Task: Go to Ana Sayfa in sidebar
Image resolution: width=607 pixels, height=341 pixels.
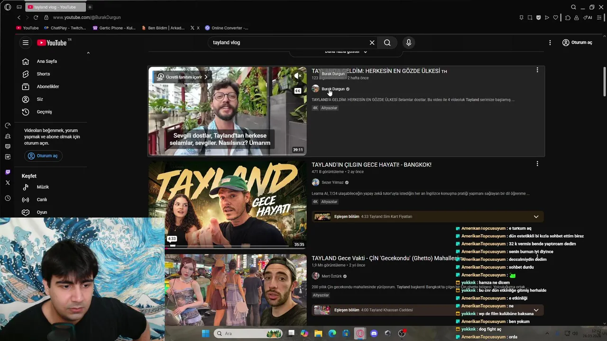Action: coord(47,61)
